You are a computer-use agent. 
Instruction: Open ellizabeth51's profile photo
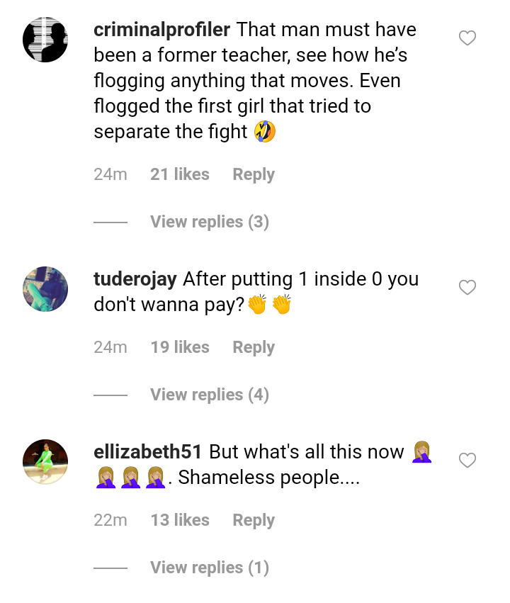(x=45, y=462)
